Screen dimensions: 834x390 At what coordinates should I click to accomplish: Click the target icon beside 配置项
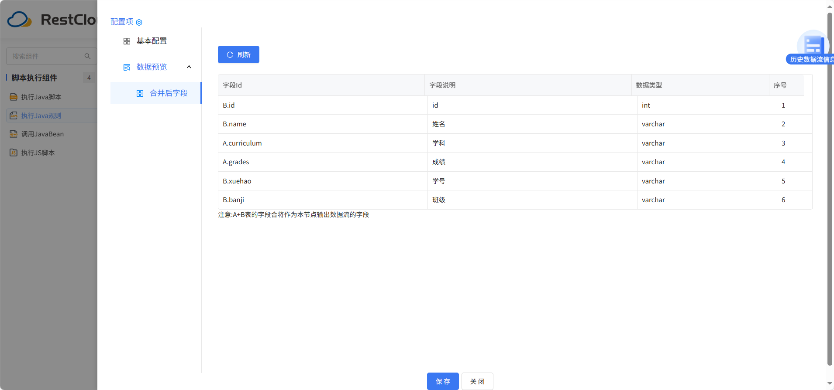pos(139,22)
